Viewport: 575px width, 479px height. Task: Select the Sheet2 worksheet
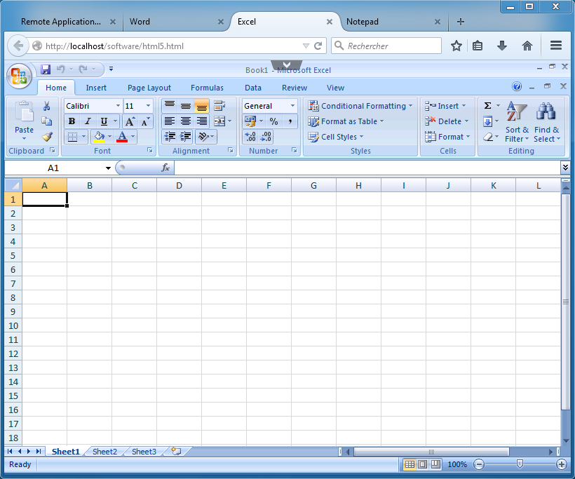coord(104,452)
